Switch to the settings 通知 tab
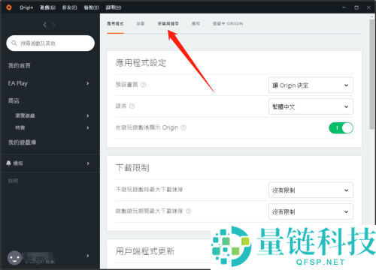The height and width of the screenshot is (270, 376). [196, 23]
